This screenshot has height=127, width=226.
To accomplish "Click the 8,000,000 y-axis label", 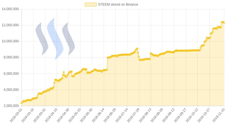I will [x=11, y=58].
